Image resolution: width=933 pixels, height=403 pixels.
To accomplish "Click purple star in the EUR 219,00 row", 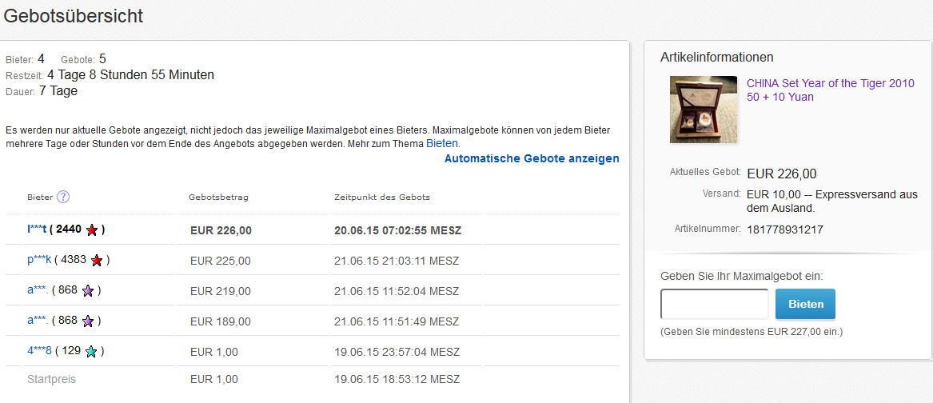I will 88,290.
